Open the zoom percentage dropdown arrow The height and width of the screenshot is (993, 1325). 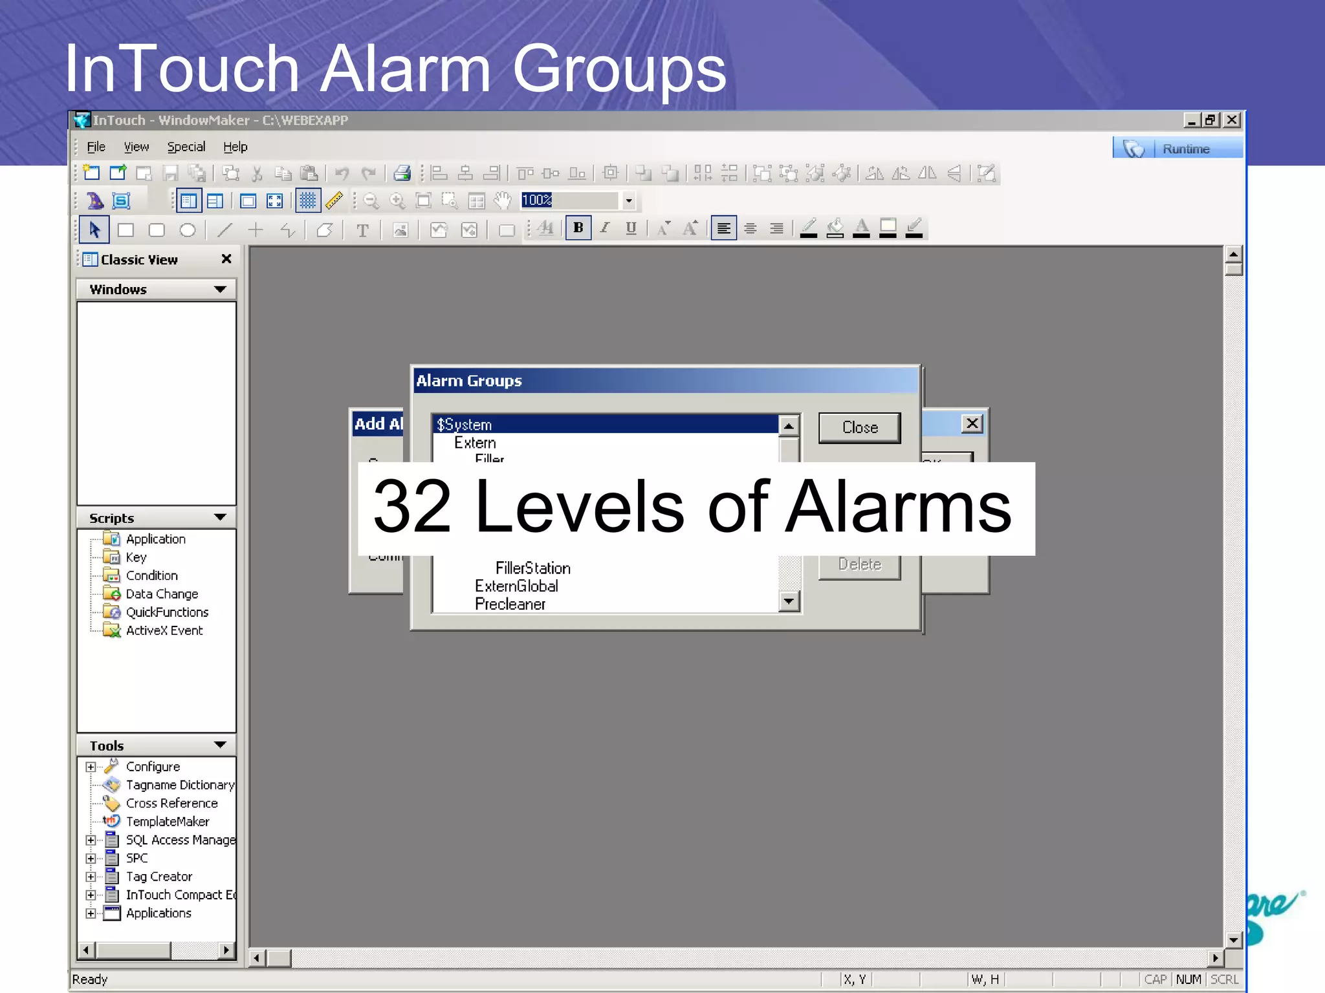coord(629,201)
